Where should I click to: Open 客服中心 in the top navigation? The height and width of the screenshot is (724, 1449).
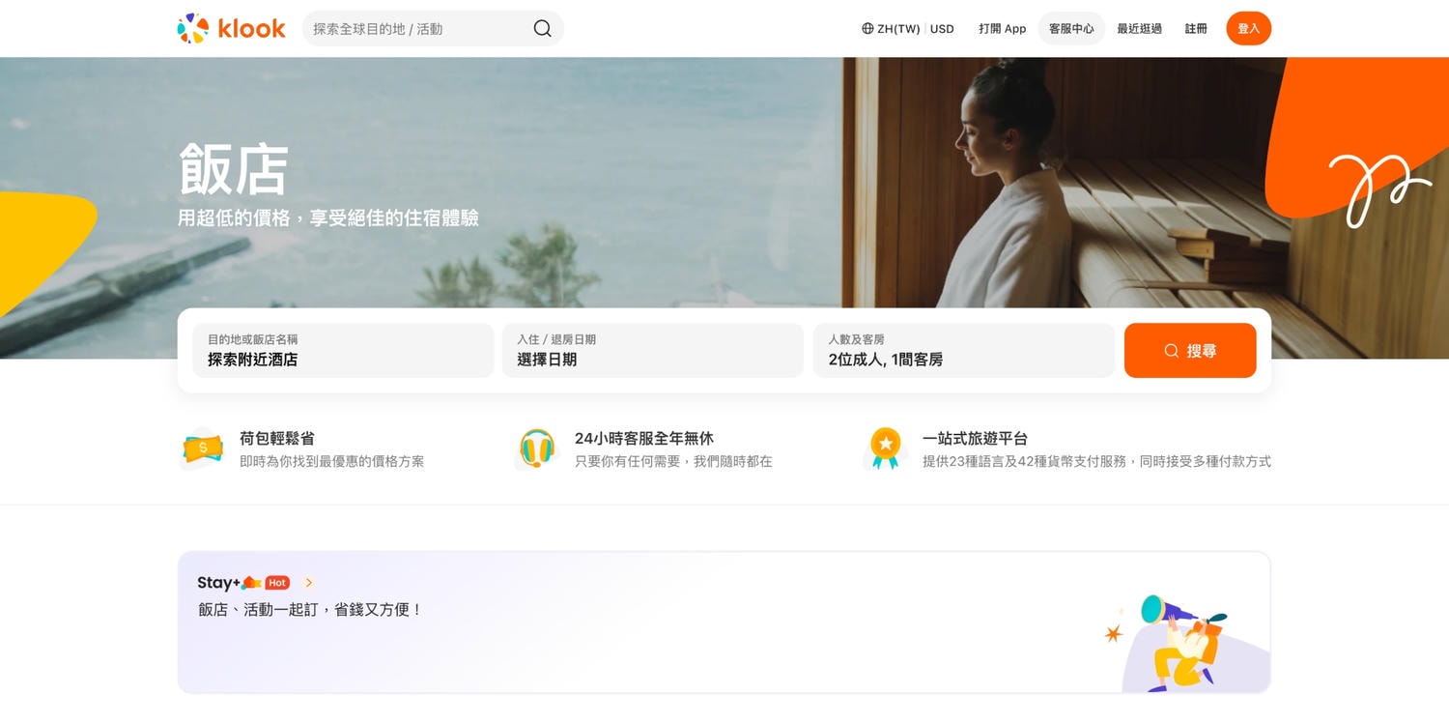pos(1071,29)
